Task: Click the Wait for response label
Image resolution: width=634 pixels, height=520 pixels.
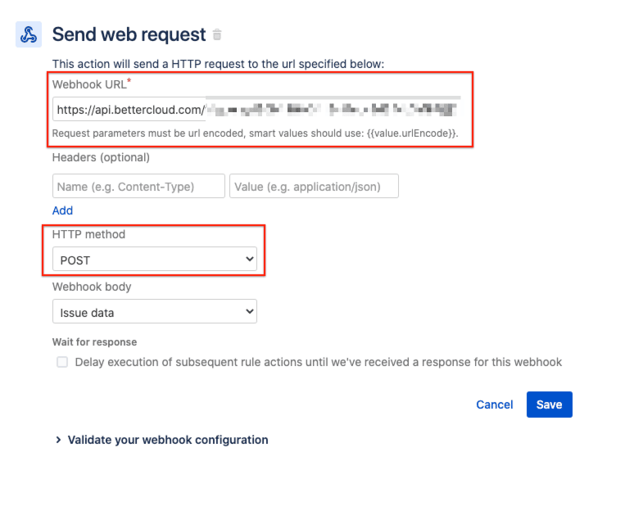Action: pos(95,342)
